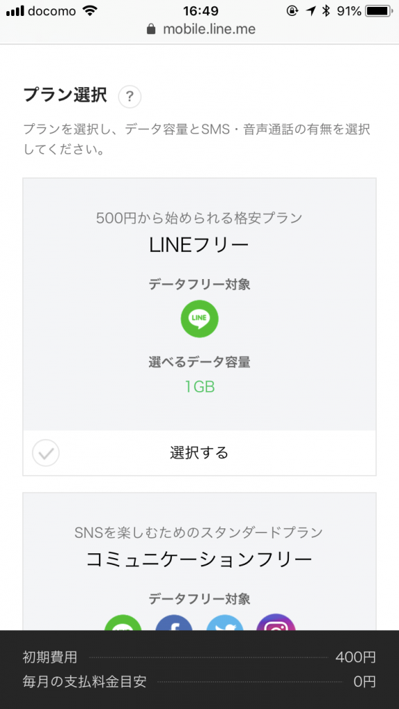Tap the 初期費用 400円 row
Screen dimensions: 399x709
pos(199,658)
